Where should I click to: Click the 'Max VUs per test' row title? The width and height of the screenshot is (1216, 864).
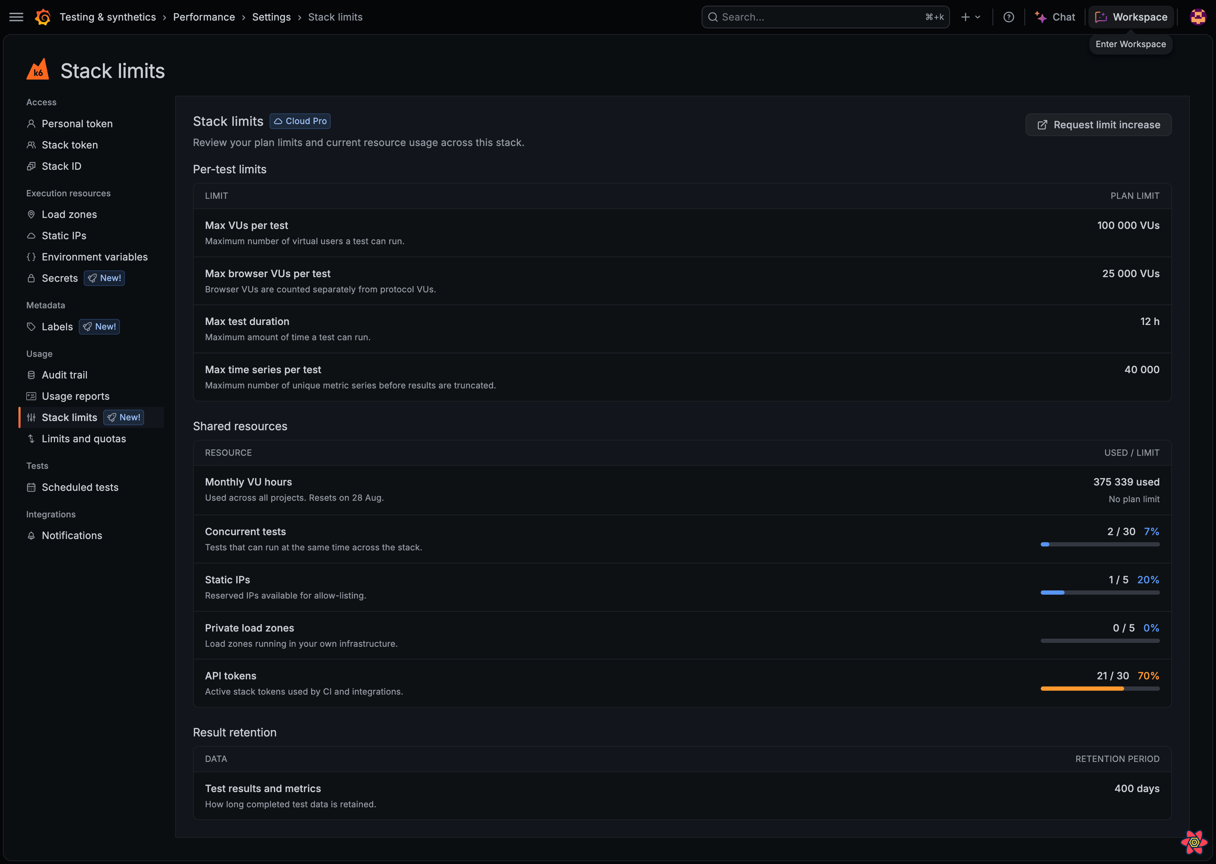click(x=247, y=226)
